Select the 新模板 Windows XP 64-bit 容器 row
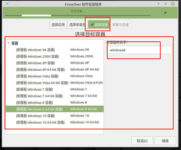 [55, 70]
